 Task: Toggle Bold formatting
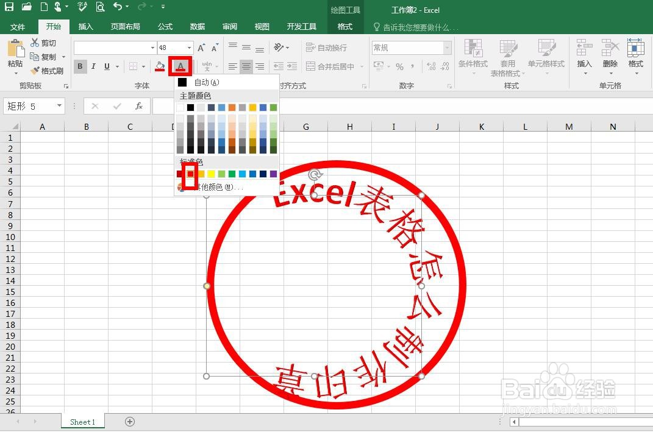coord(80,66)
